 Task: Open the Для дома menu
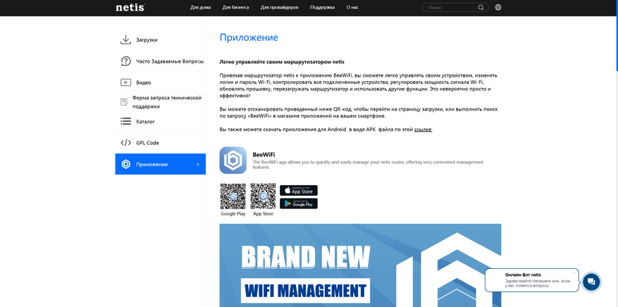(x=200, y=8)
